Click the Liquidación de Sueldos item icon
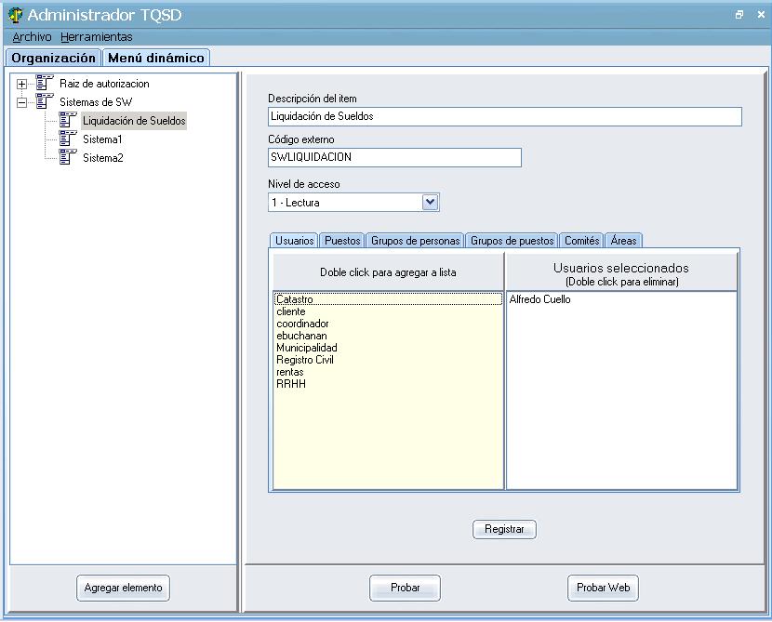This screenshot has width=772, height=622. [x=67, y=121]
